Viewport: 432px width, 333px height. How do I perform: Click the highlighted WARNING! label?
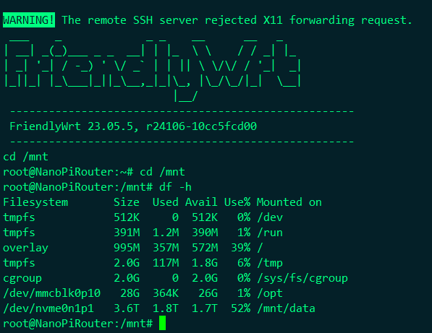[29, 20]
